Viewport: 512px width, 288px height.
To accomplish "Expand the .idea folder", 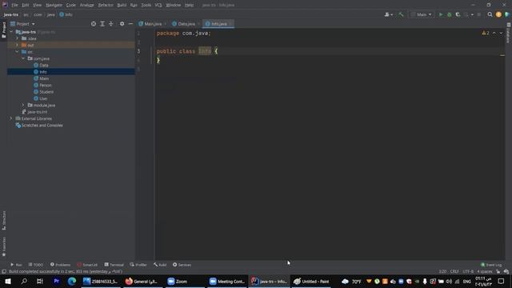I will [x=18, y=38].
